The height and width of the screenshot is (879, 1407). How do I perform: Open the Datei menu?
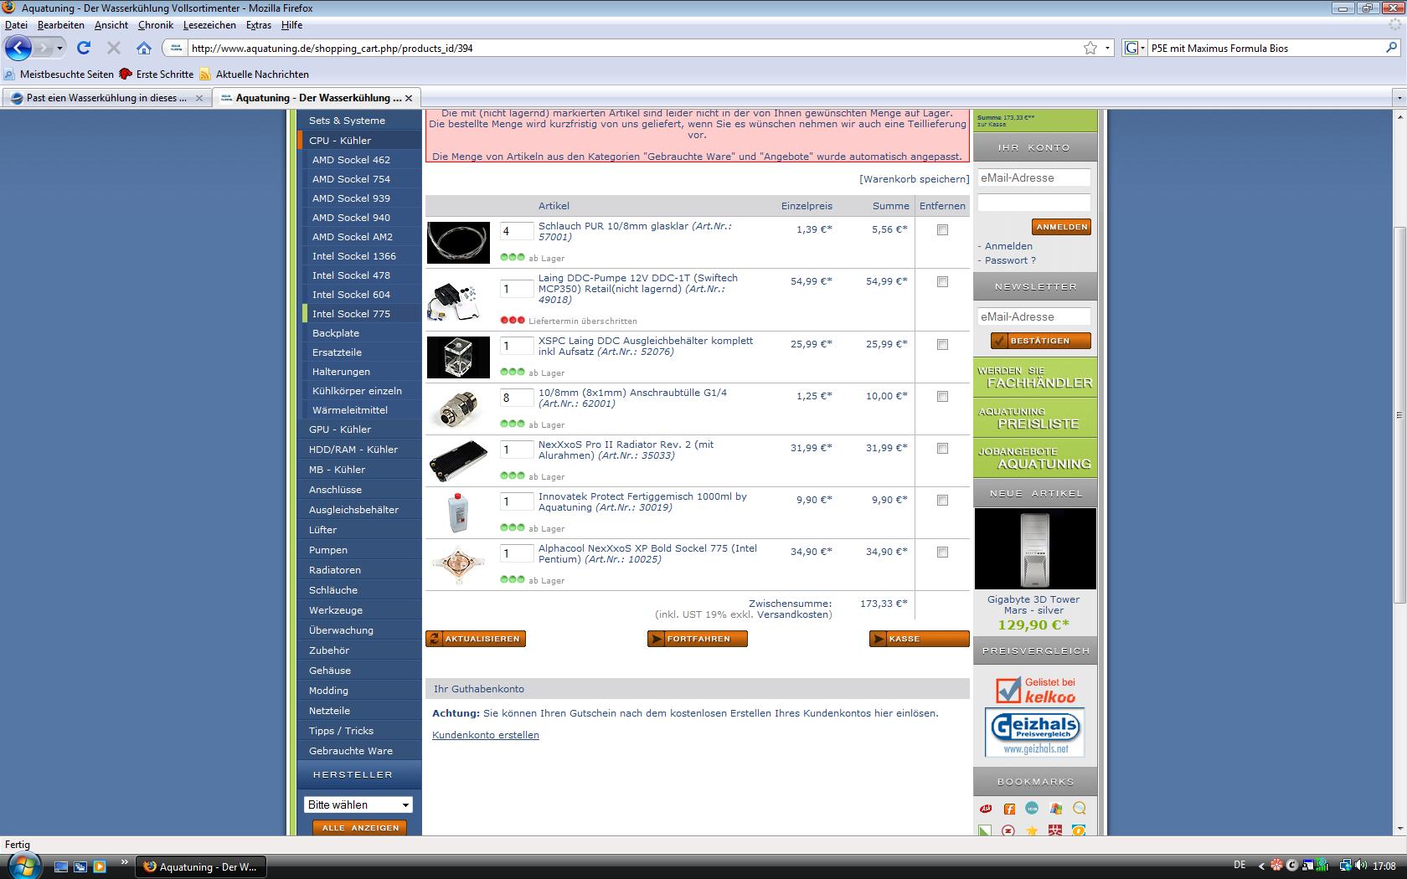(16, 25)
